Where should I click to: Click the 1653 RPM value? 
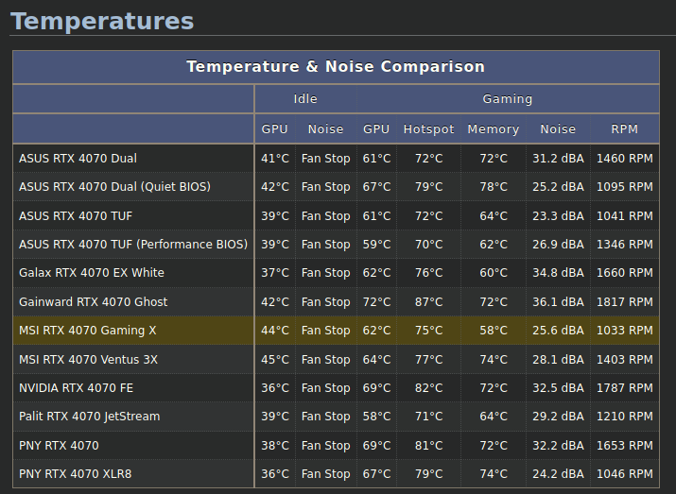tap(624, 445)
